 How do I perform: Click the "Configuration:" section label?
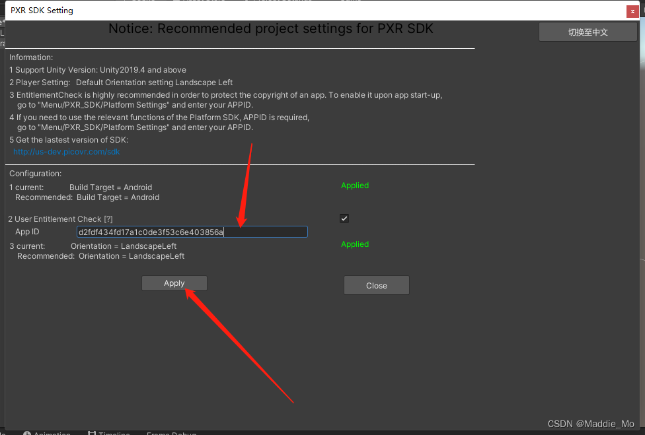(x=36, y=174)
